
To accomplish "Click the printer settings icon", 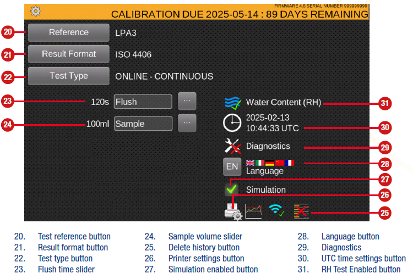I will 233,211.
